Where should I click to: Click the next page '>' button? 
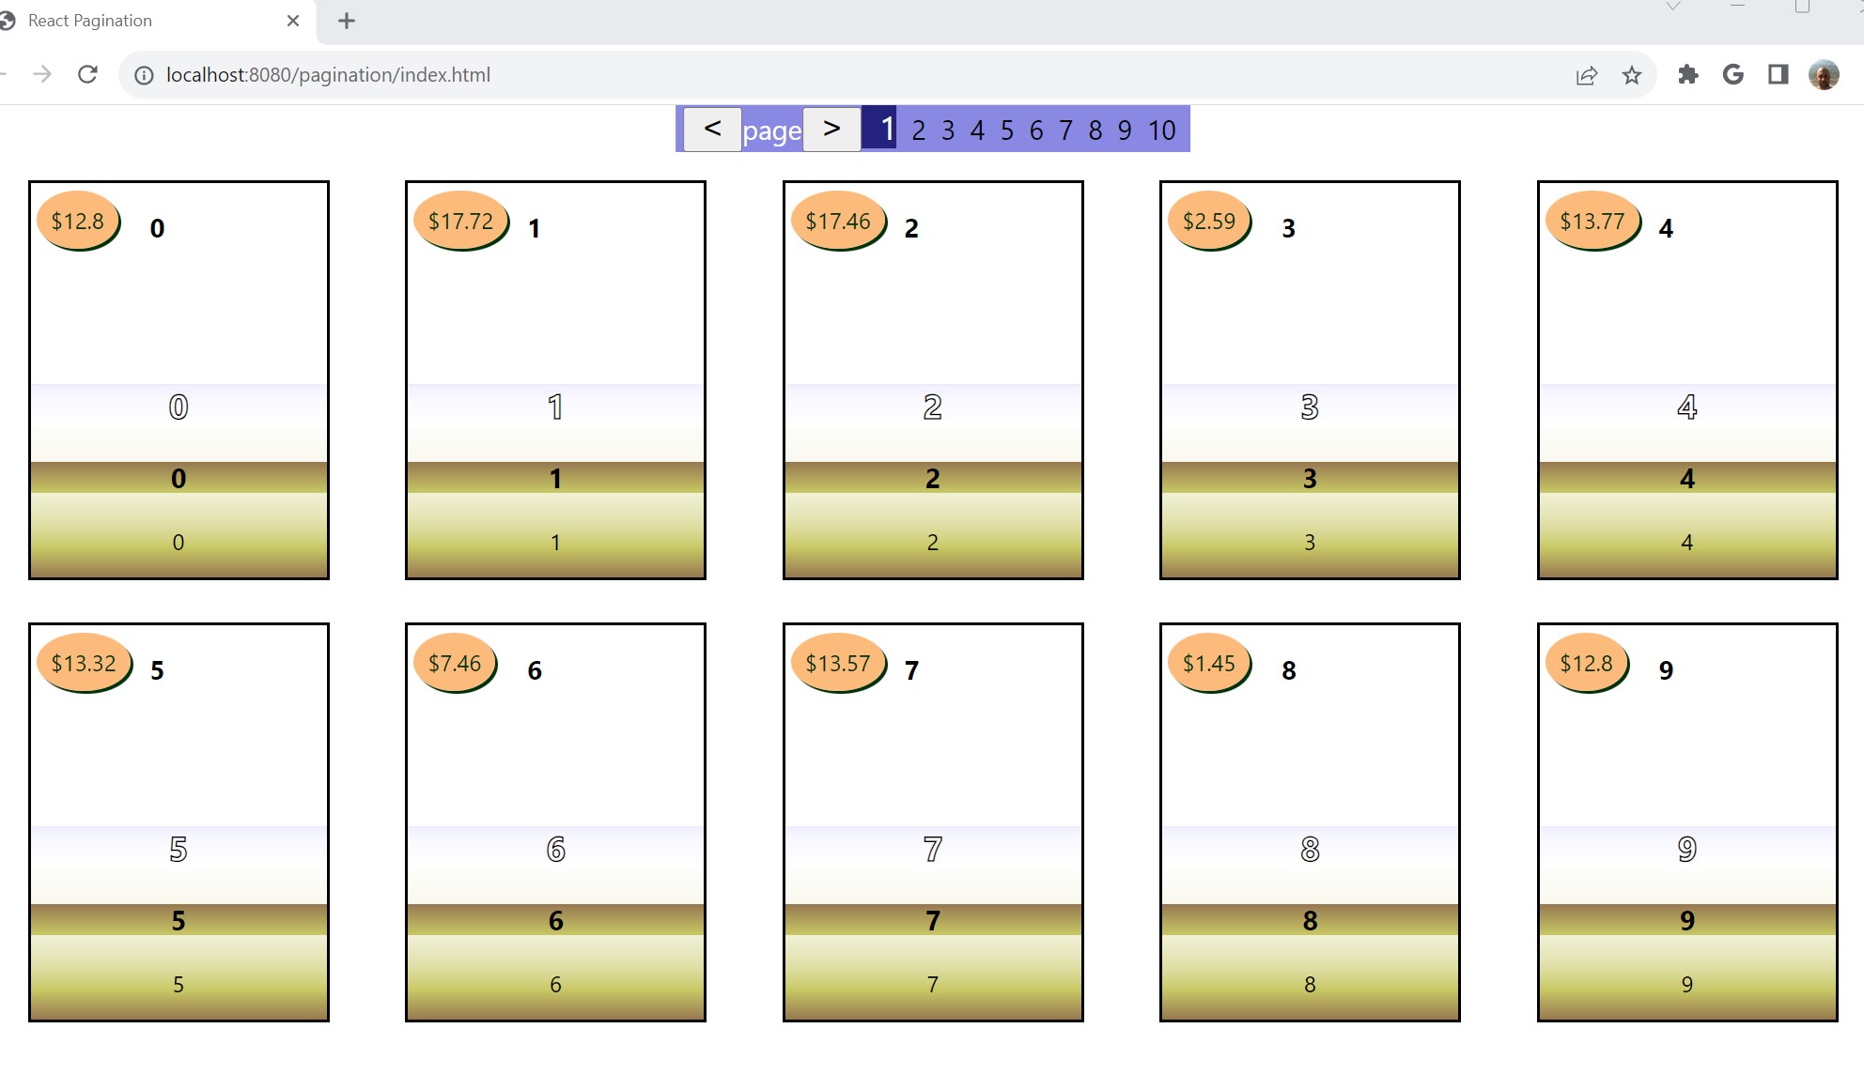831,129
